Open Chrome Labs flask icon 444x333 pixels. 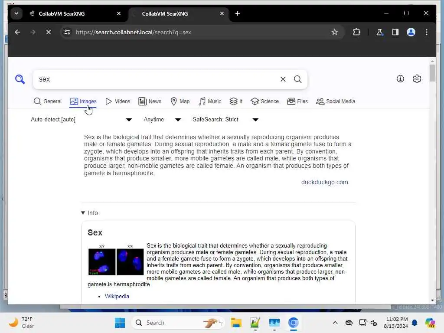click(379, 32)
